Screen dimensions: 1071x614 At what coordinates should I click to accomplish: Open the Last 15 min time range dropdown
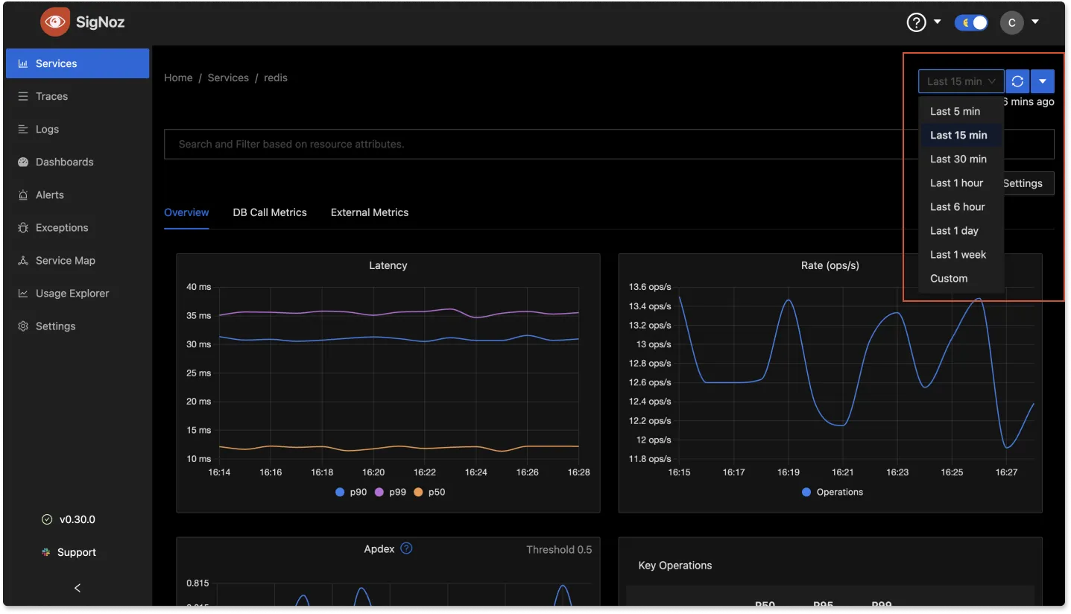(961, 81)
